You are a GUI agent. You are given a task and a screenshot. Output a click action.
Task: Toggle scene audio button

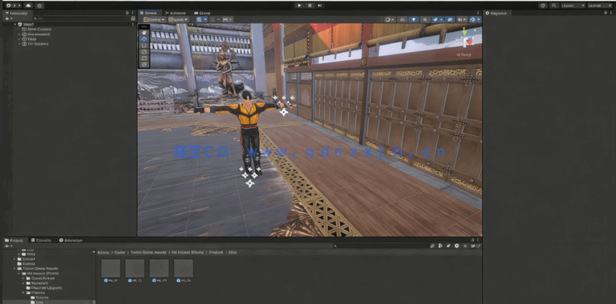click(425, 19)
